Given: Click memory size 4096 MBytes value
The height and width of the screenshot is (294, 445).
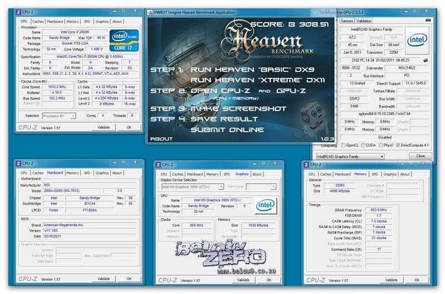Looking at the screenshot, I should pyautogui.click(x=340, y=191).
